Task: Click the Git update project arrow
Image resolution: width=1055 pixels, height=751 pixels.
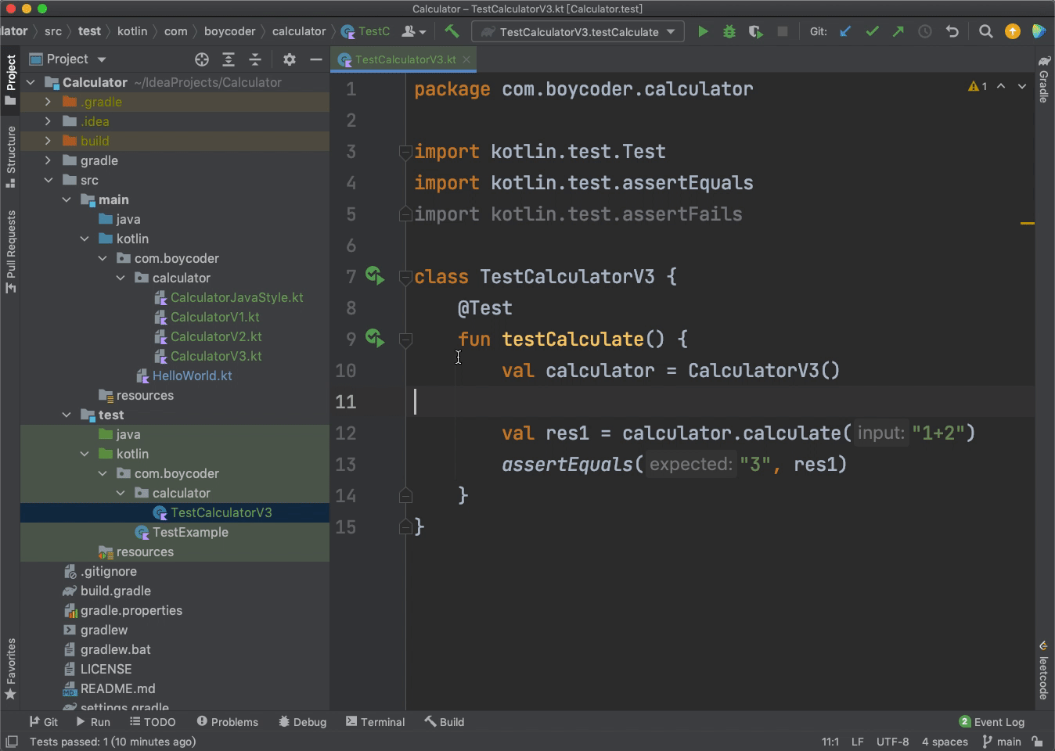Action: 845,32
